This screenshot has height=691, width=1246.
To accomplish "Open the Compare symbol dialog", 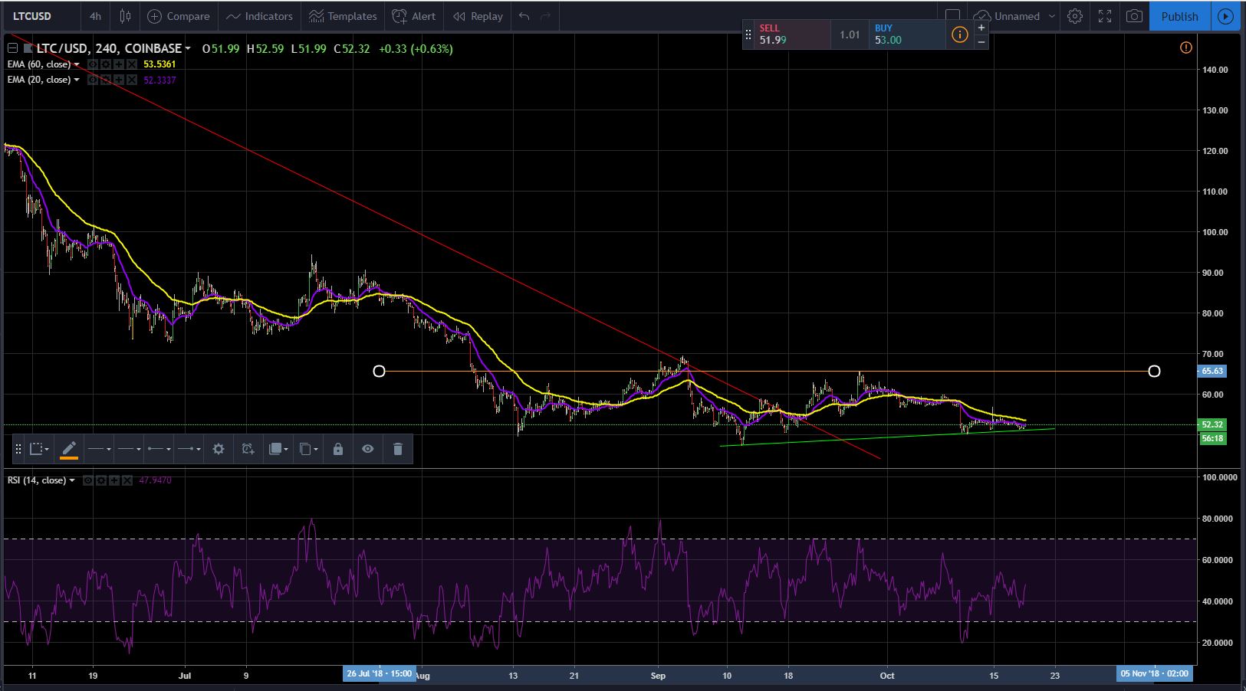I will 178,16.
